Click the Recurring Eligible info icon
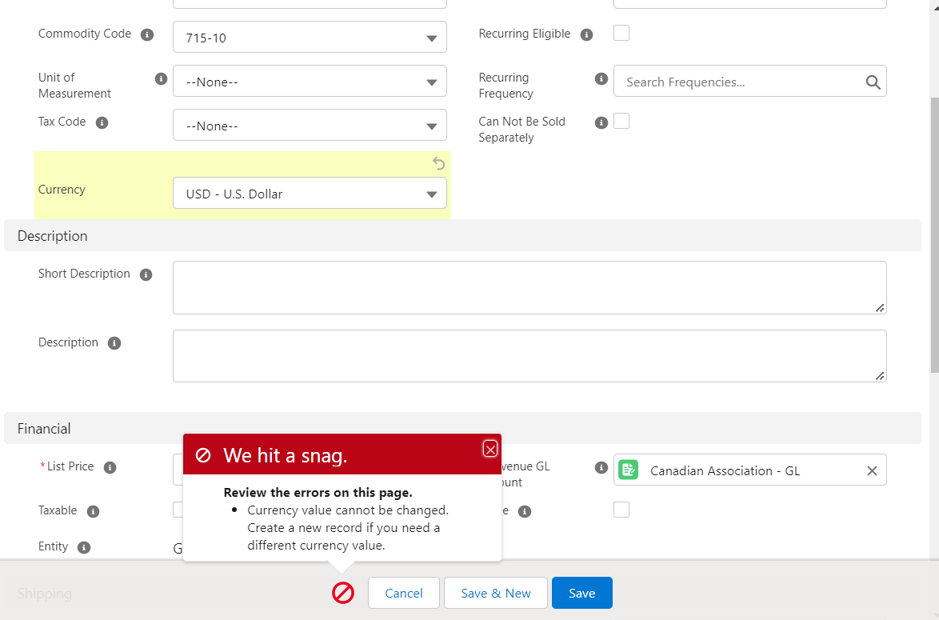 click(x=586, y=34)
